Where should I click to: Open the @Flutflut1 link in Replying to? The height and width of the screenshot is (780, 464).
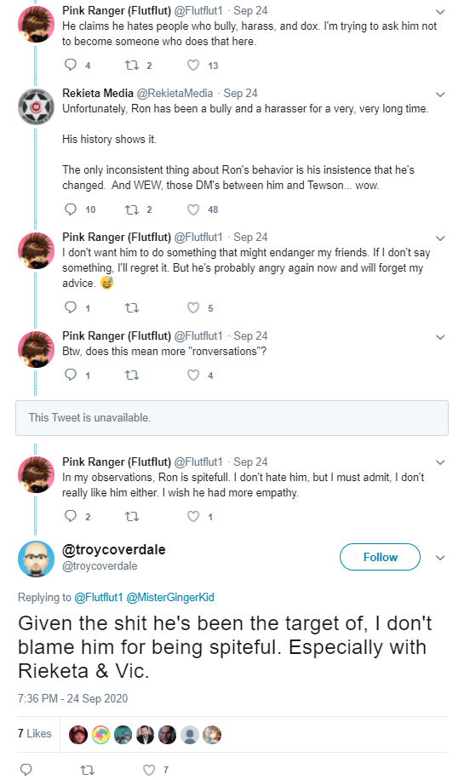99,598
